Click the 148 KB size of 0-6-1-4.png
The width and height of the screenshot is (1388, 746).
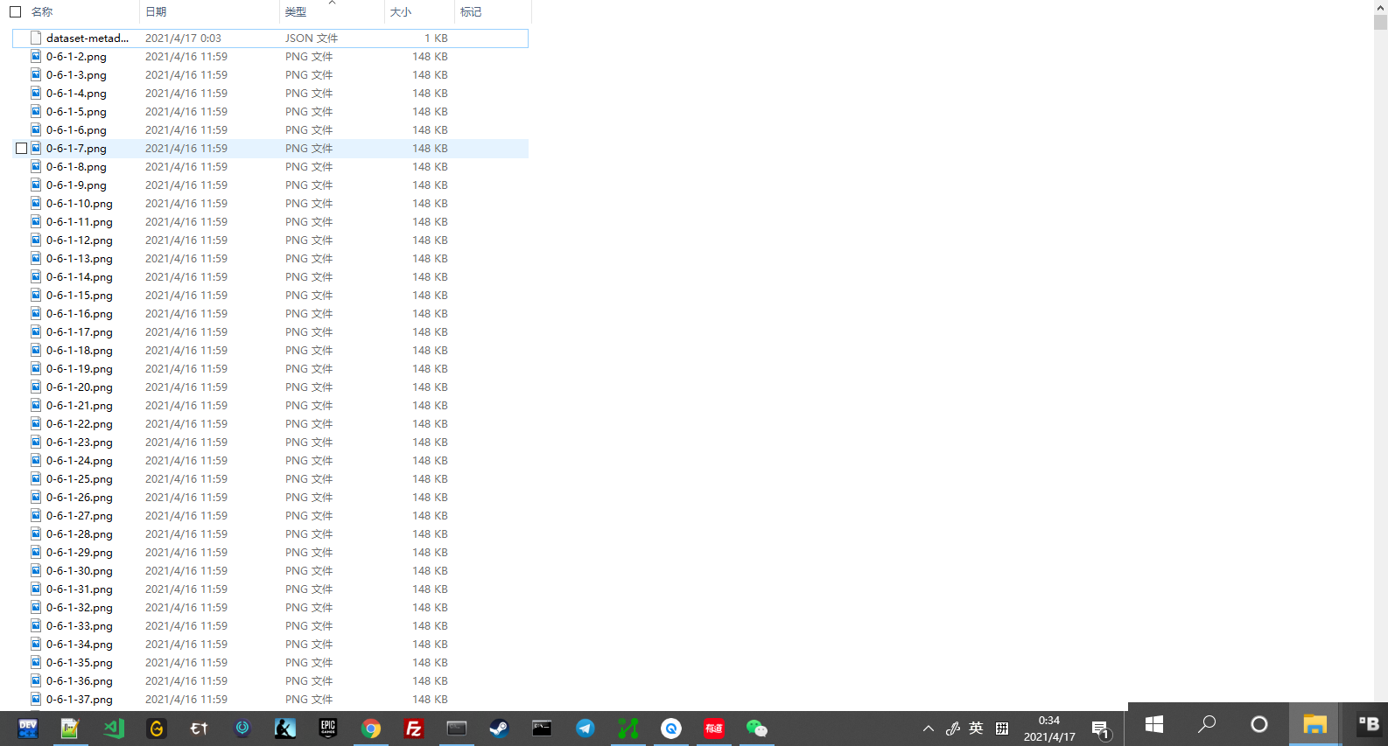pos(430,93)
